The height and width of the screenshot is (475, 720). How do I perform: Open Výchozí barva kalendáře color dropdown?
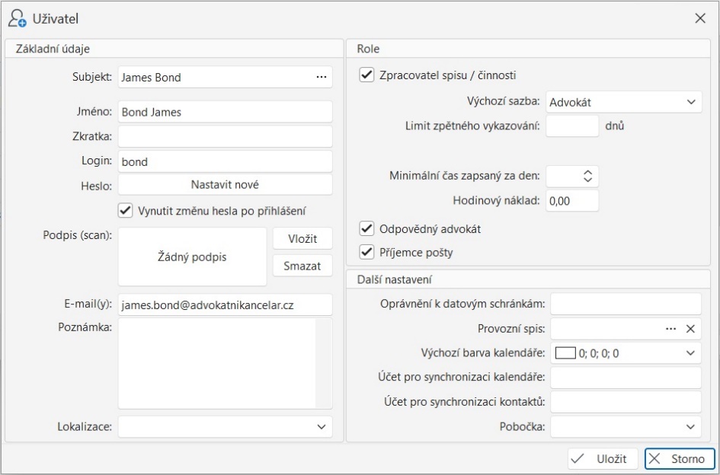(x=690, y=353)
